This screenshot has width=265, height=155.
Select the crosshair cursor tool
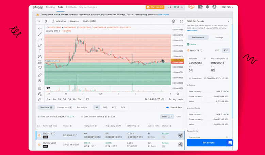(x=40, y=28)
